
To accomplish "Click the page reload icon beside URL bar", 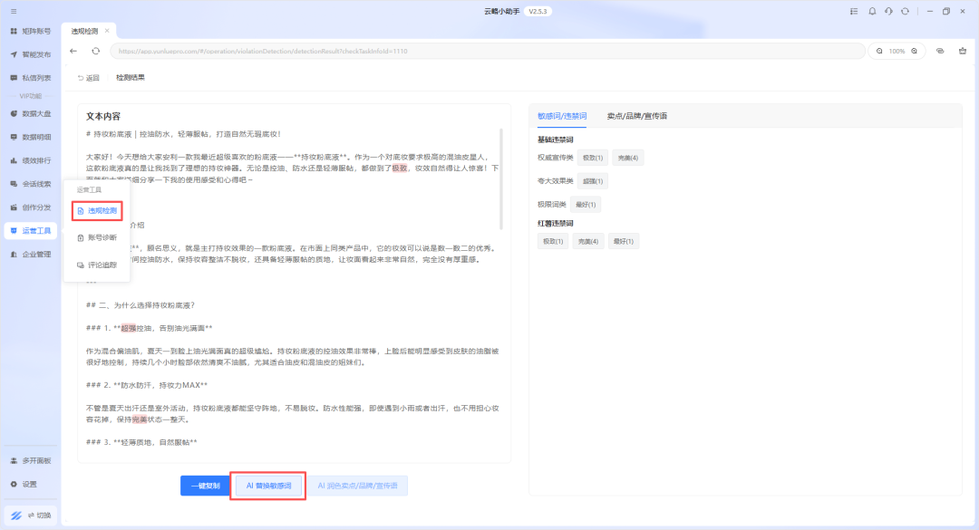I will (x=95, y=52).
